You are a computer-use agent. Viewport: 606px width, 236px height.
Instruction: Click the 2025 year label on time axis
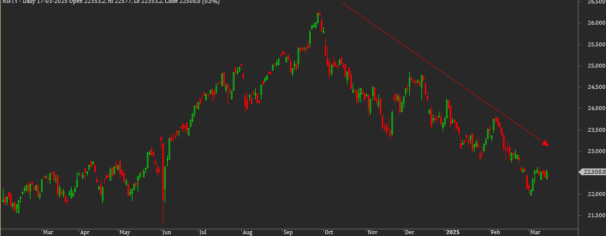(453, 232)
